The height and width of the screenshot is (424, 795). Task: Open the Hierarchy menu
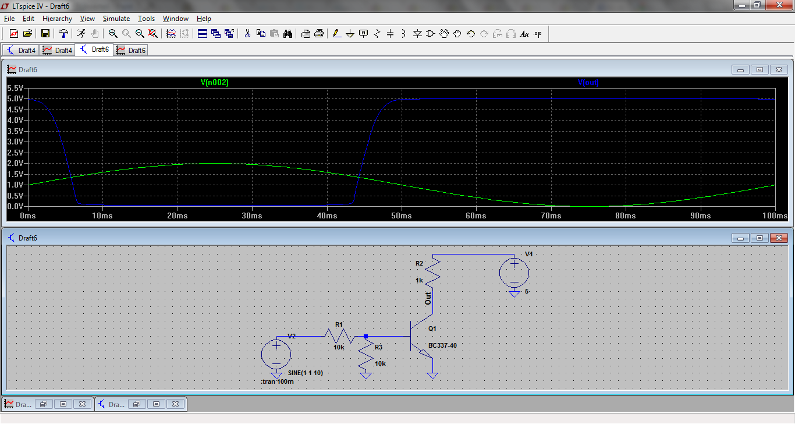click(x=57, y=19)
